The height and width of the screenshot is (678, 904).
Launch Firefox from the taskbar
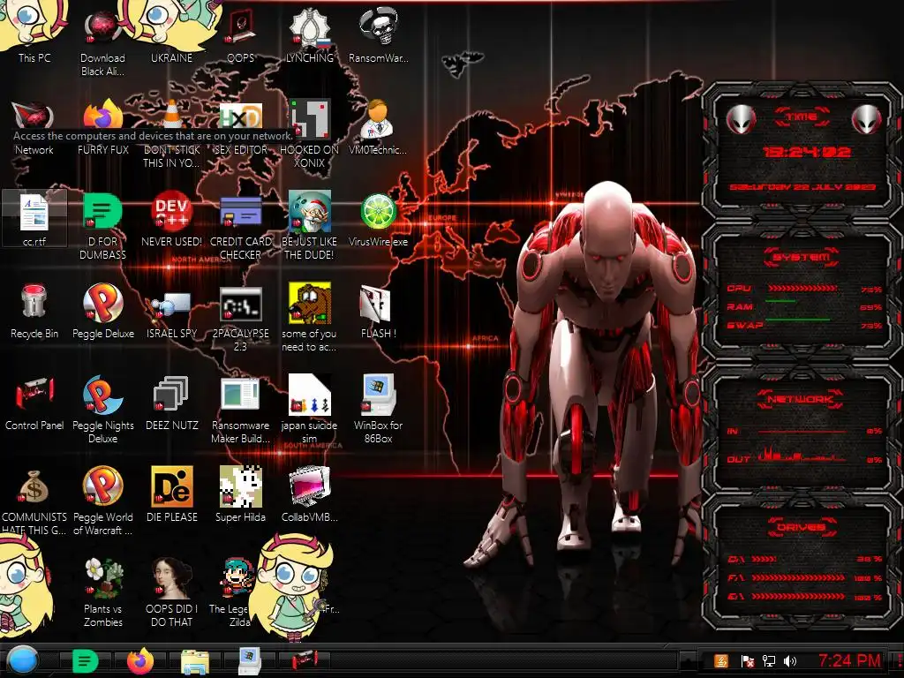point(140,660)
